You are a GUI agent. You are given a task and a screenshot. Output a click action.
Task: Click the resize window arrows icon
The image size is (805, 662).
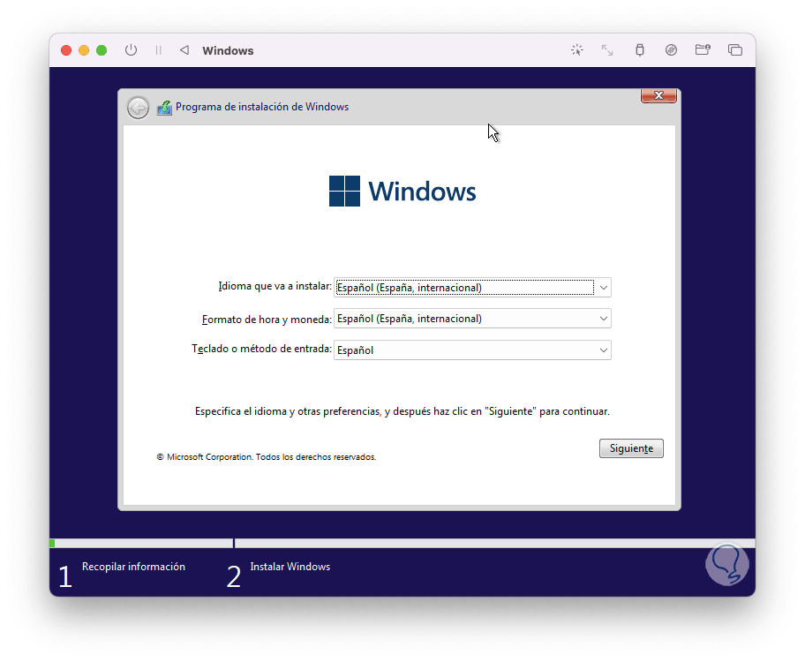607,50
